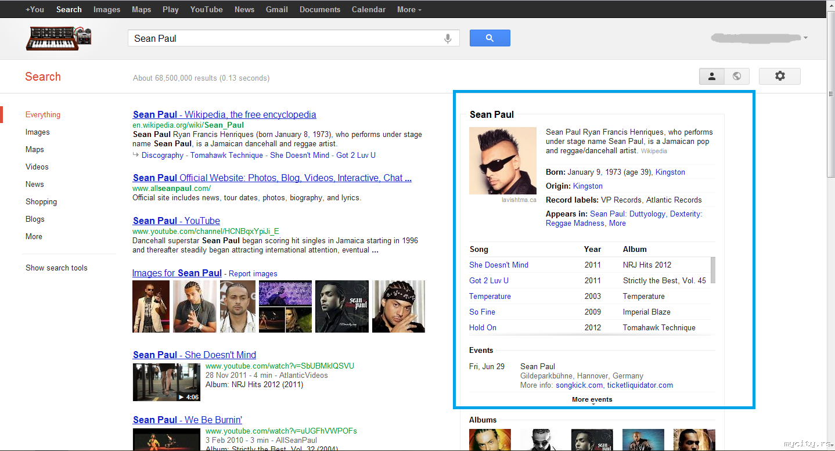Click the Google synthesizer doodle logo
This screenshot has width=835, height=451.
tap(59, 38)
